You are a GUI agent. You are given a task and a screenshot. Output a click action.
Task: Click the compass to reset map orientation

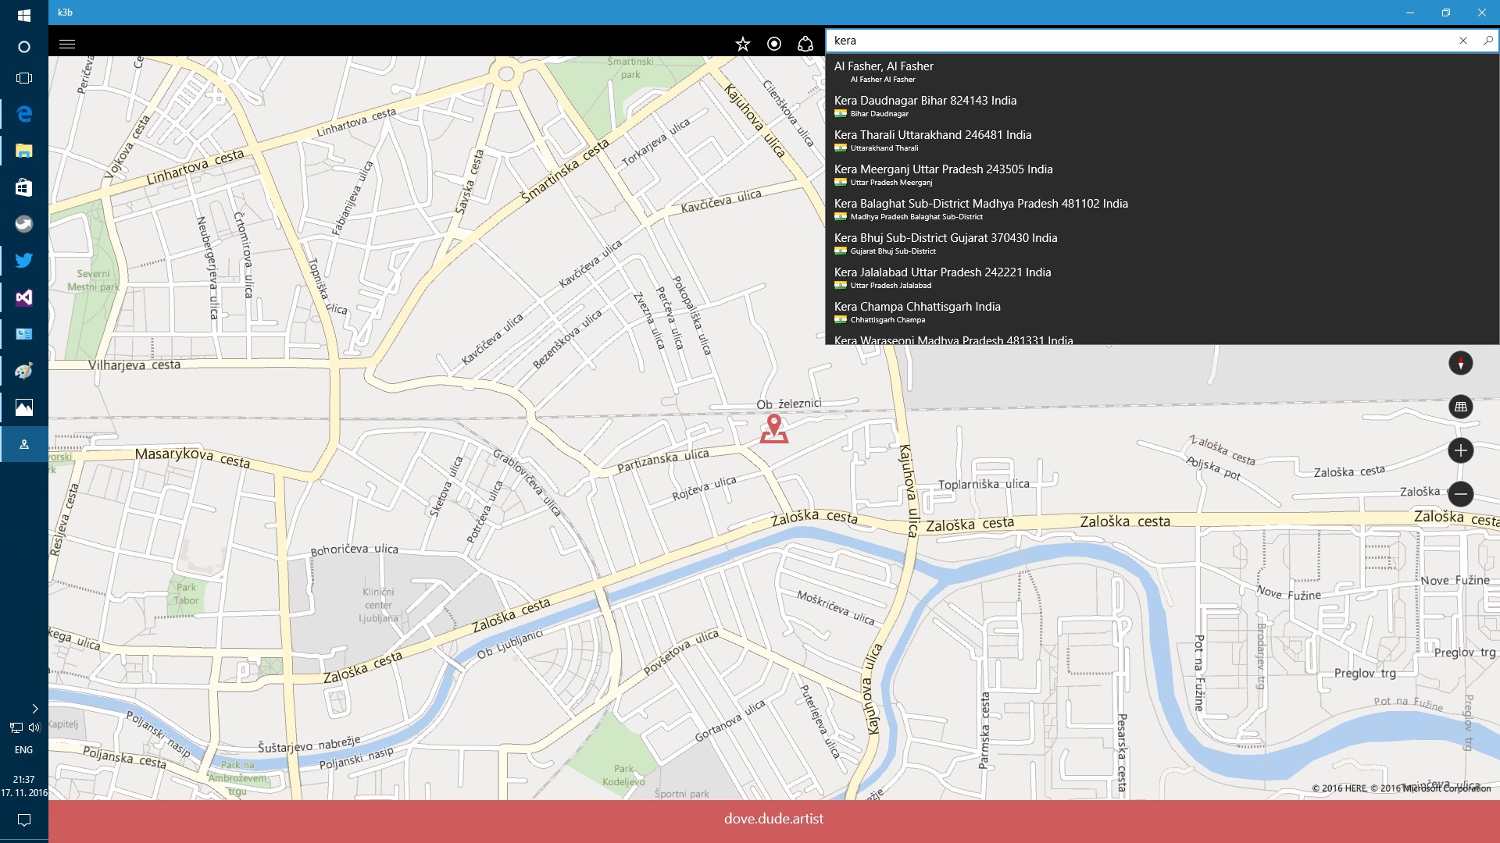coord(1460,363)
